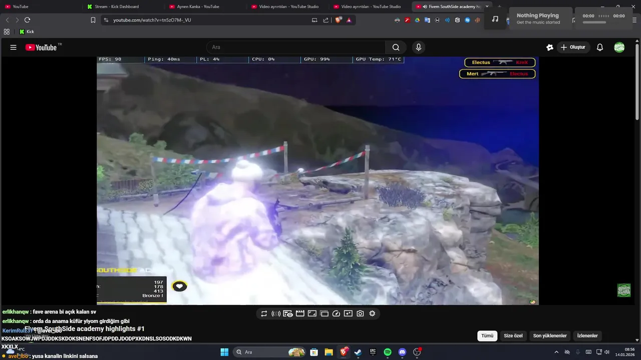Open Brave Rewards triangle icon
Screen dimensions: 641x360
coord(349,20)
